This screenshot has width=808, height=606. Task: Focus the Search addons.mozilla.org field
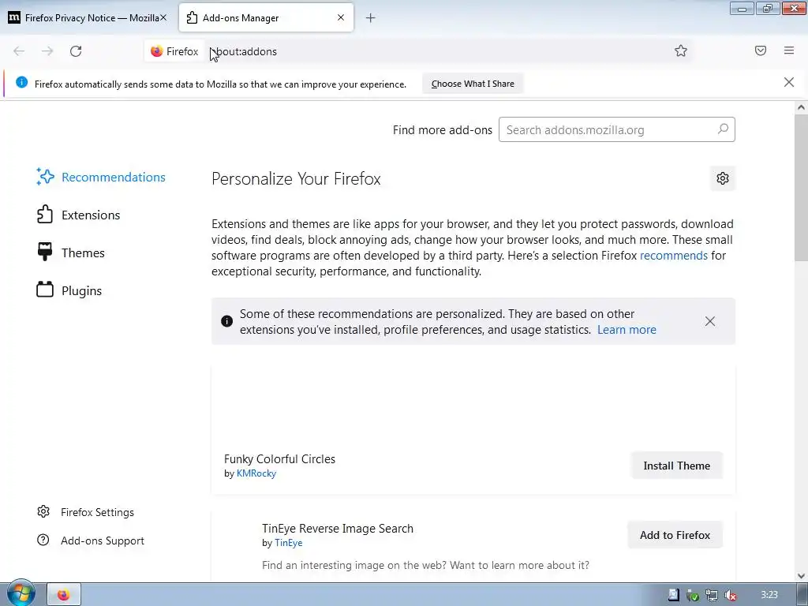coord(616,129)
